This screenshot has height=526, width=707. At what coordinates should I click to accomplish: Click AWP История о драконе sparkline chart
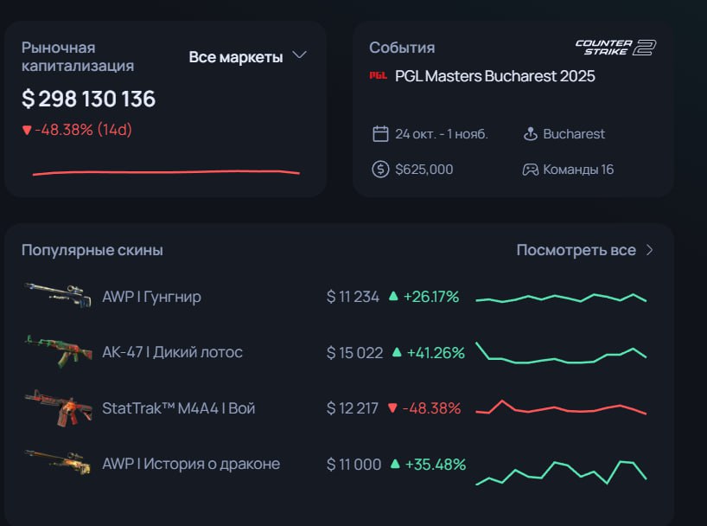coord(561,472)
